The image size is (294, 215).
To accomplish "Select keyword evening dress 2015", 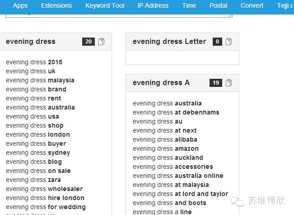I will pyautogui.click(x=34, y=62).
